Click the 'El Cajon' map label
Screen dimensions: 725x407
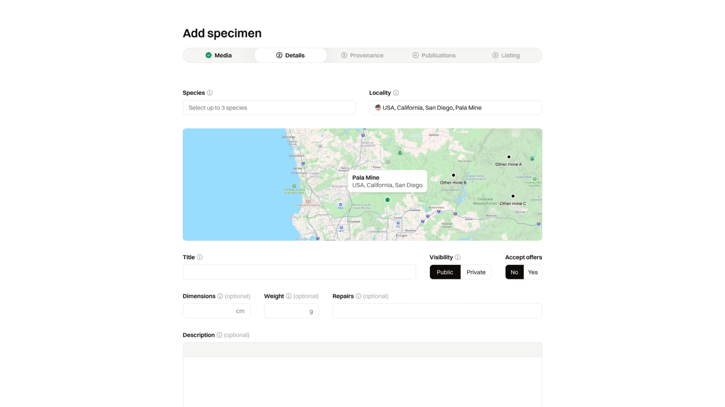pyautogui.click(x=401, y=236)
